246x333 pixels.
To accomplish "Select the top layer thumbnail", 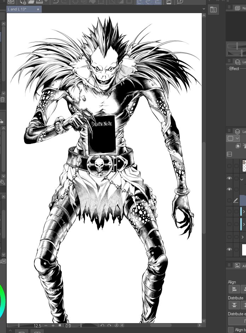I will [244, 166].
